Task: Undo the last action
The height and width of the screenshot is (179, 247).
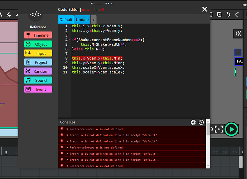Action: click(228, 14)
